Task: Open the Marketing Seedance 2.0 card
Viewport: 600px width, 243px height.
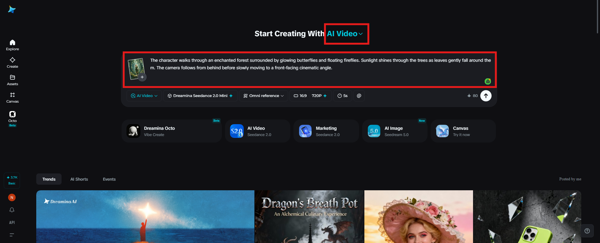Action: click(x=326, y=131)
